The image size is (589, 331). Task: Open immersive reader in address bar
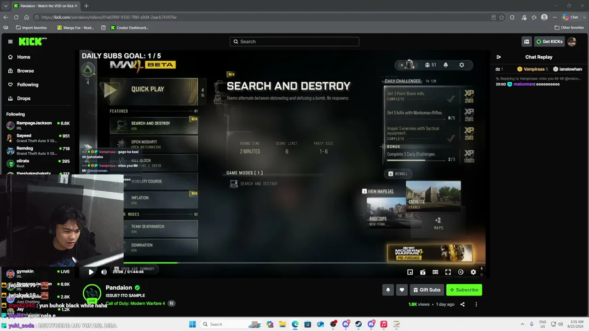(493, 17)
